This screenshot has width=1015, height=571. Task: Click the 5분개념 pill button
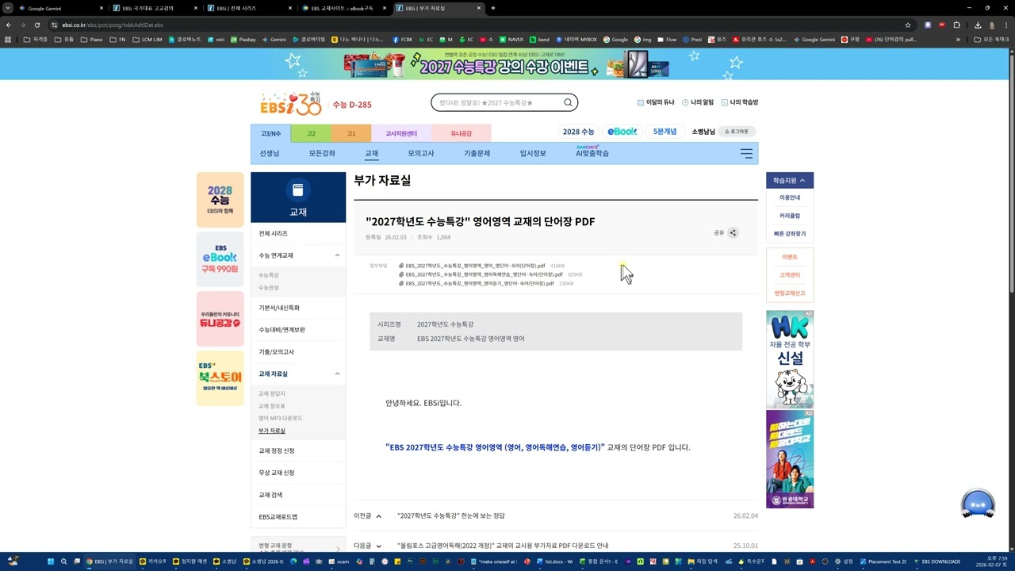665,132
